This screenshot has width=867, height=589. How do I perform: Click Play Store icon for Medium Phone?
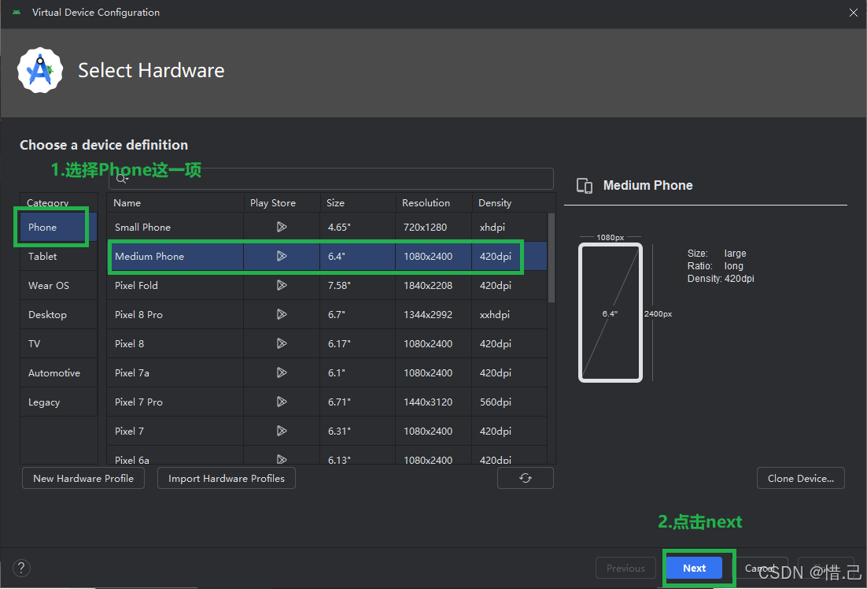click(x=282, y=256)
